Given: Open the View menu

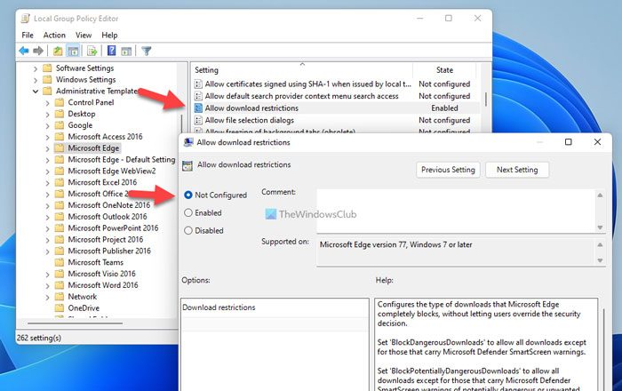Looking at the screenshot, I should pyautogui.click(x=84, y=36).
